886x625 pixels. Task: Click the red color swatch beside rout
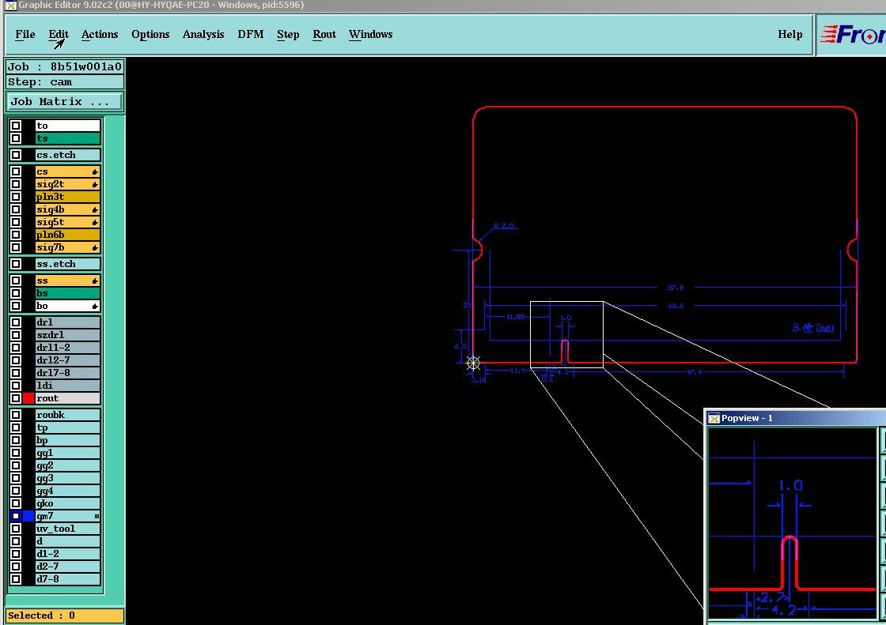tap(28, 398)
